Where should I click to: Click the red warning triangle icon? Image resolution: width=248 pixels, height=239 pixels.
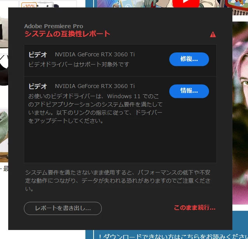(x=213, y=34)
